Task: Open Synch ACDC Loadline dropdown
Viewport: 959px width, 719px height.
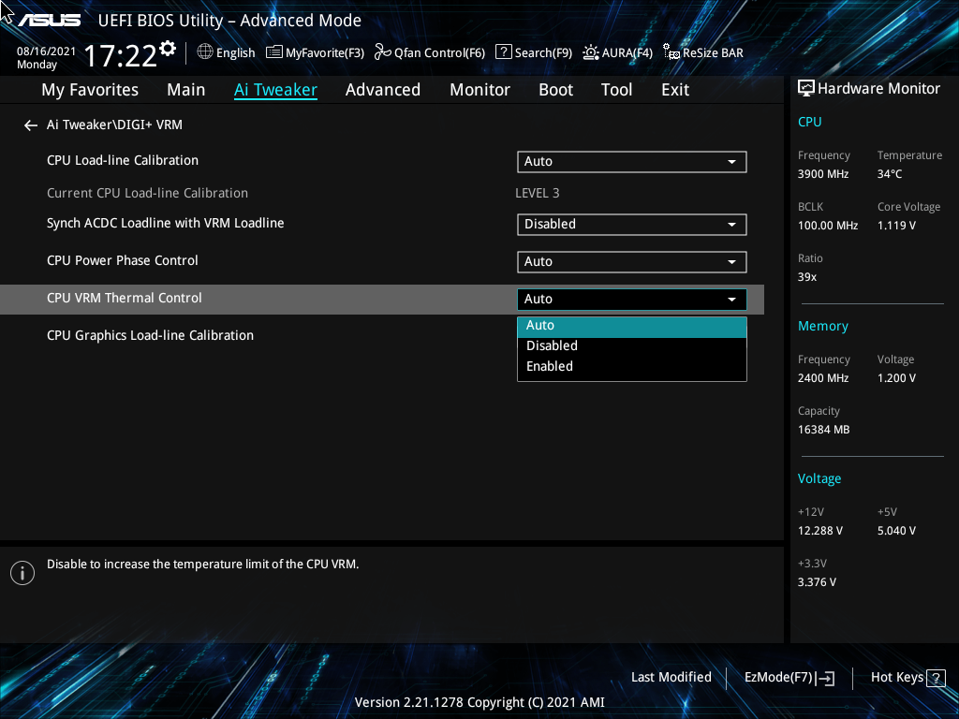Action: coord(632,224)
